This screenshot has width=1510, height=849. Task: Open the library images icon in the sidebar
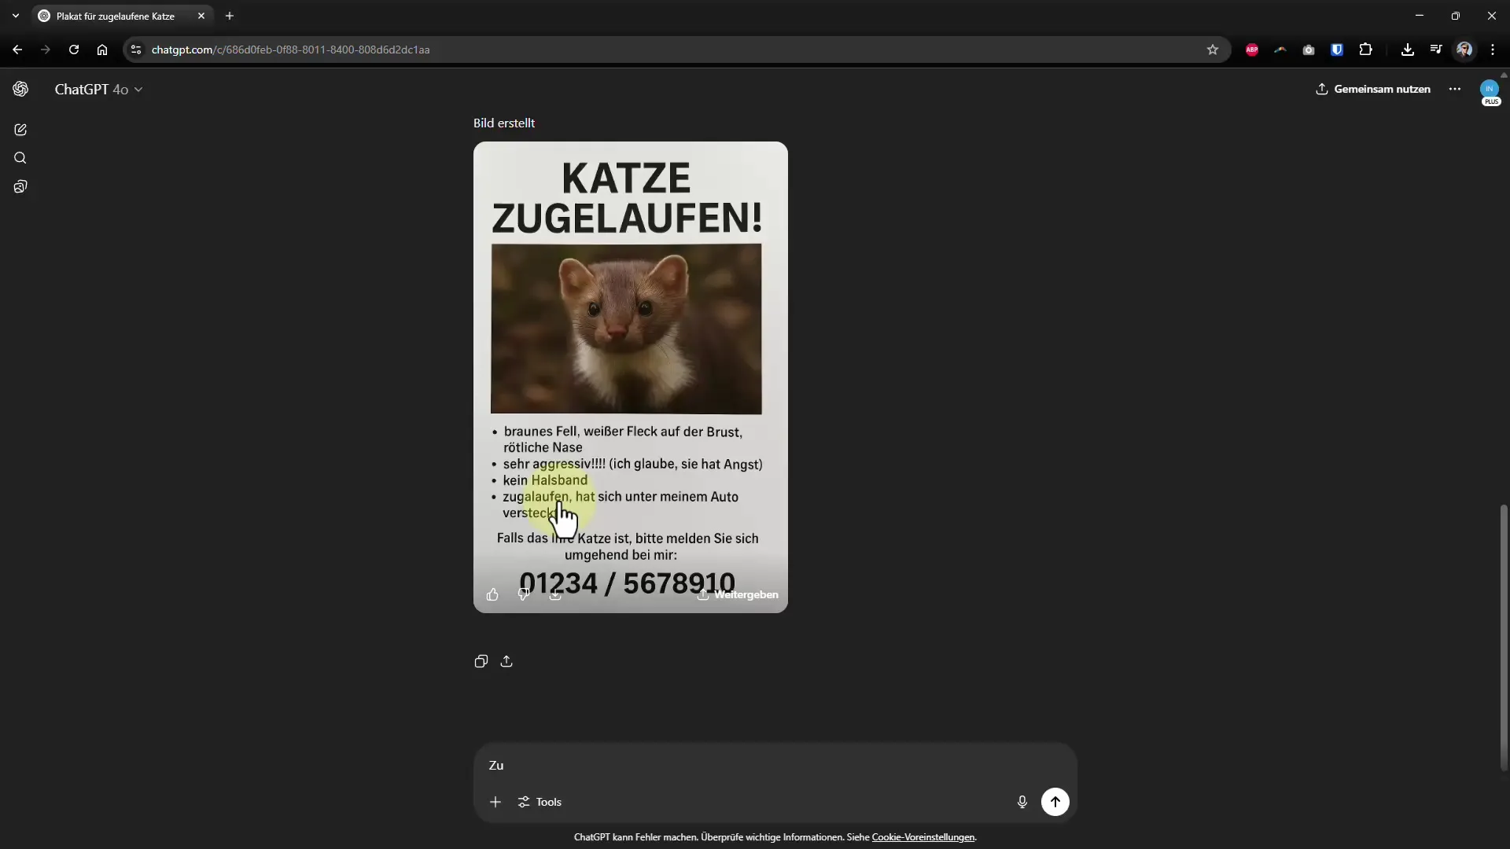[x=20, y=186]
